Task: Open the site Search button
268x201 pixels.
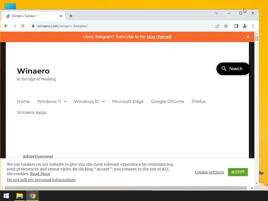Action: point(233,69)
